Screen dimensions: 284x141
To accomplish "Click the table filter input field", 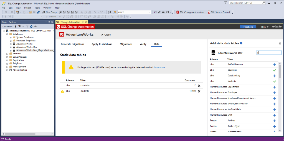I will pyautogui.click(x=269, y=52).
